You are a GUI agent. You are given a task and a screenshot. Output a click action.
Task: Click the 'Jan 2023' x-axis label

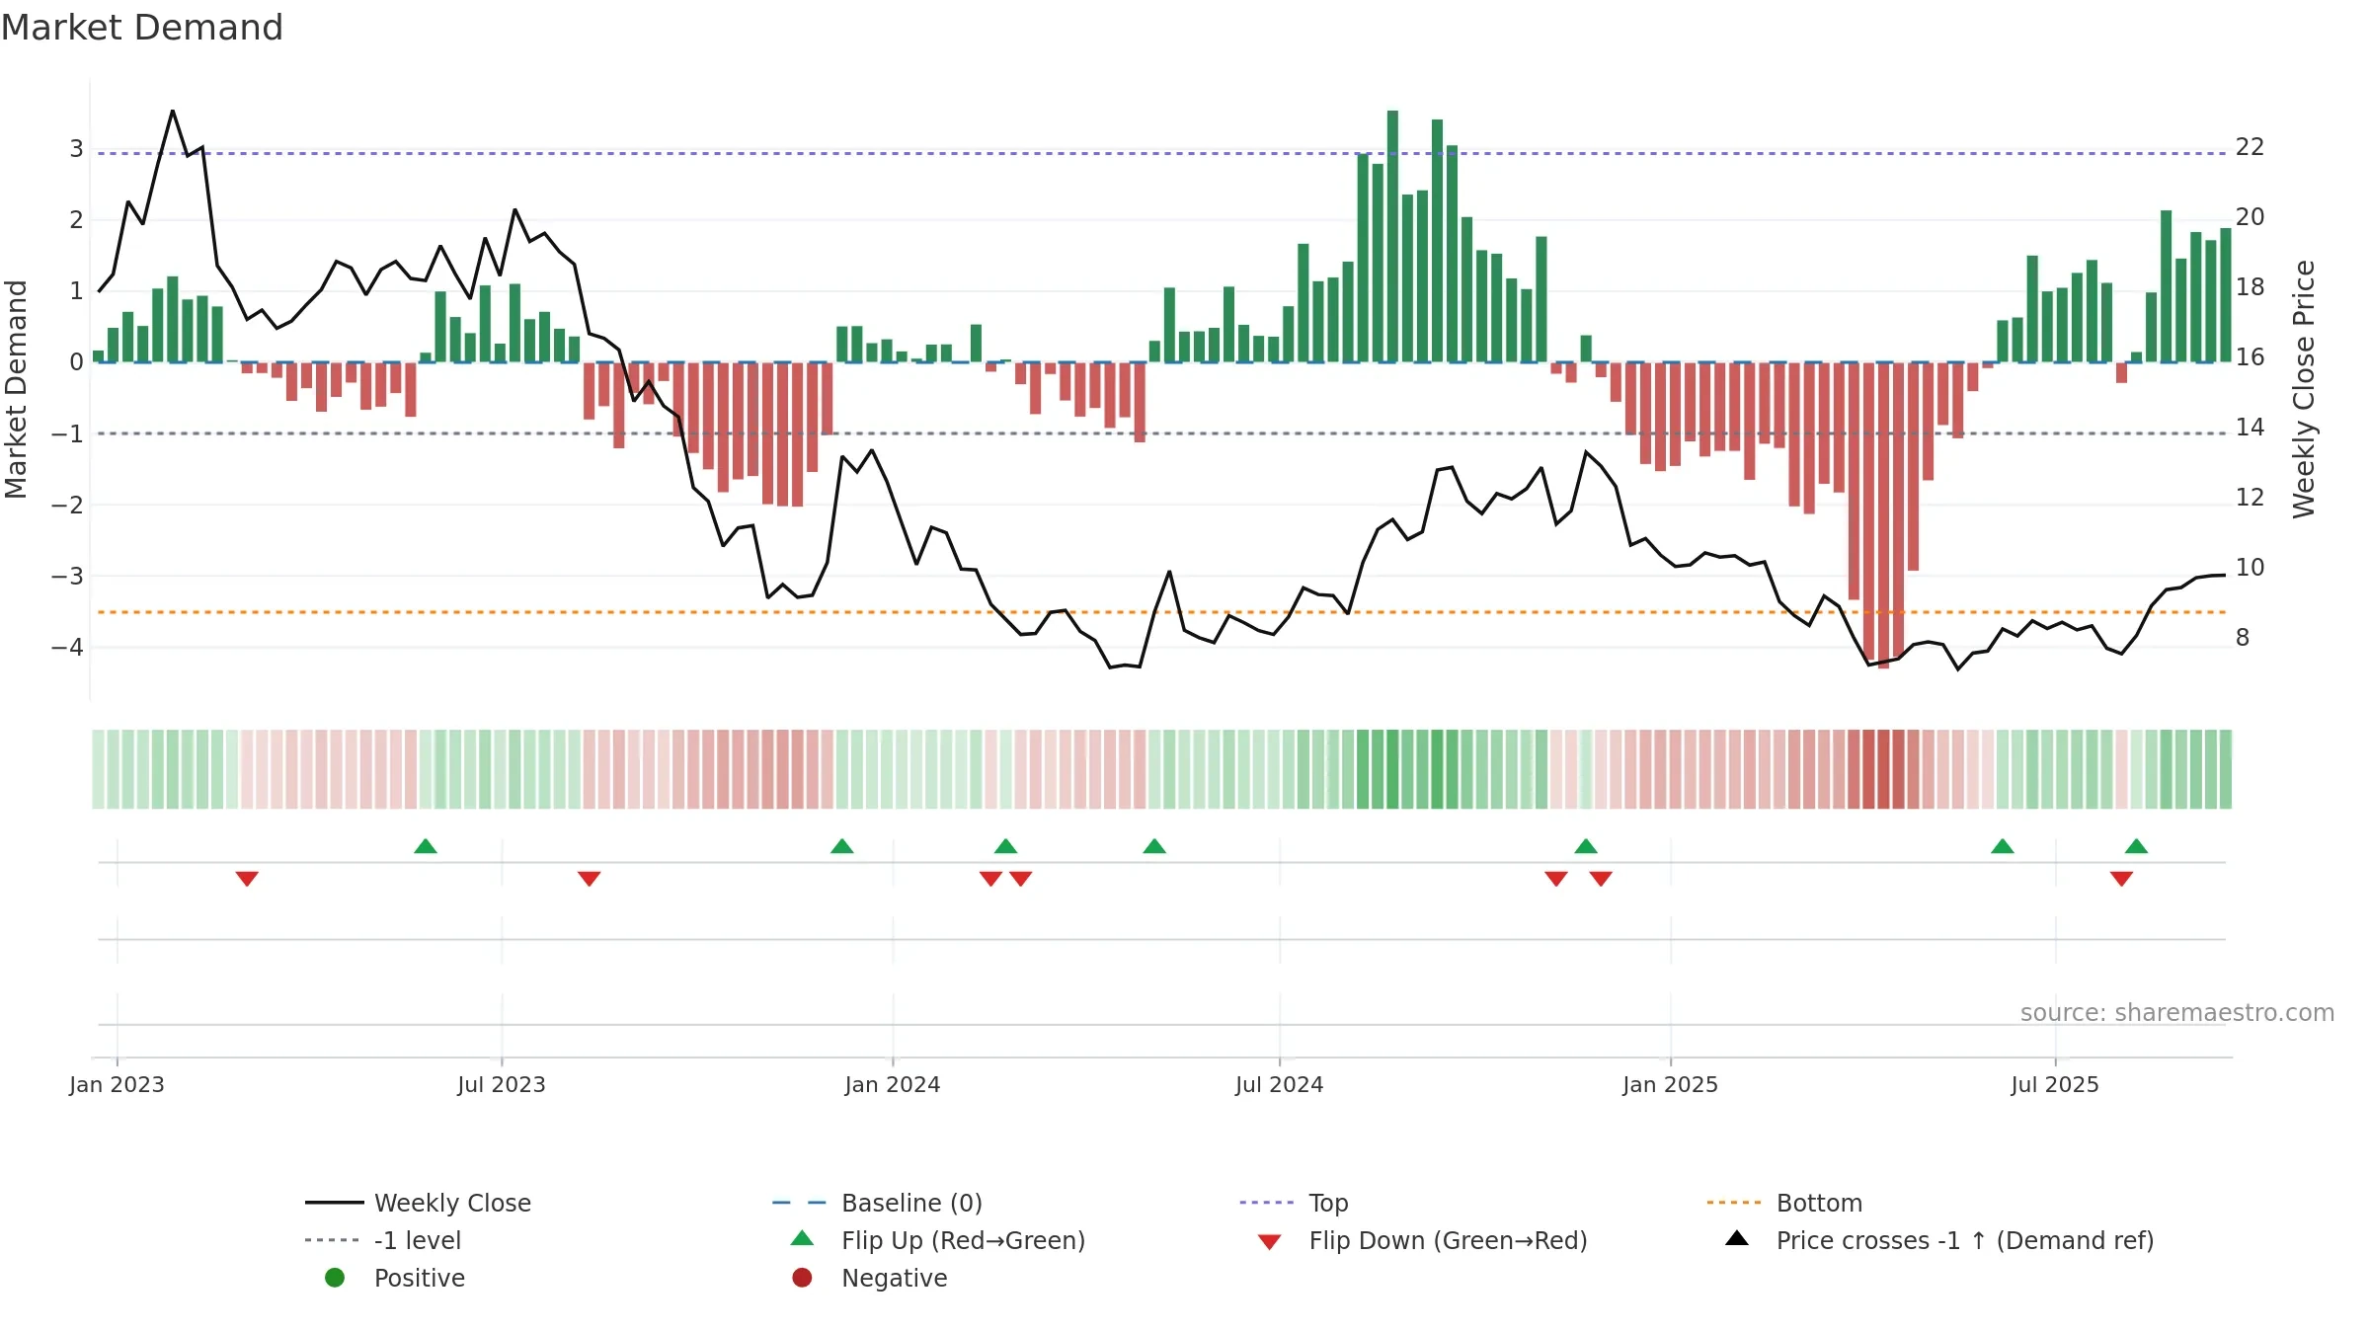coord(117,1084)
